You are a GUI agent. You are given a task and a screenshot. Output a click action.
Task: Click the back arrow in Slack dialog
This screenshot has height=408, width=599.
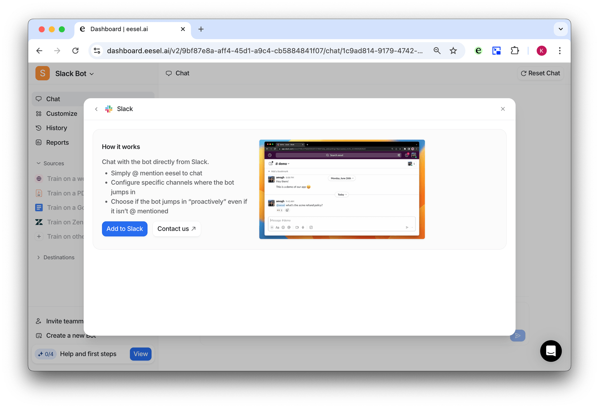(x=96, y=109)
